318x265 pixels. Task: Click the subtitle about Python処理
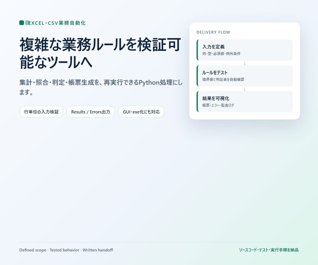tap(101, 87)
